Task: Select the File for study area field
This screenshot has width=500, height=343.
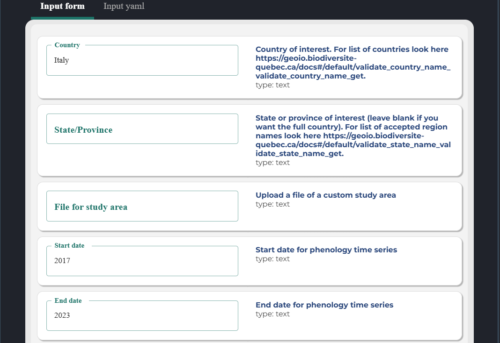Action: click(x=142, y=206)
